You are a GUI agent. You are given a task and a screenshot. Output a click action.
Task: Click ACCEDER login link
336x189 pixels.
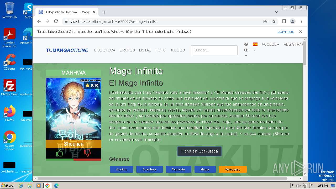270,44
